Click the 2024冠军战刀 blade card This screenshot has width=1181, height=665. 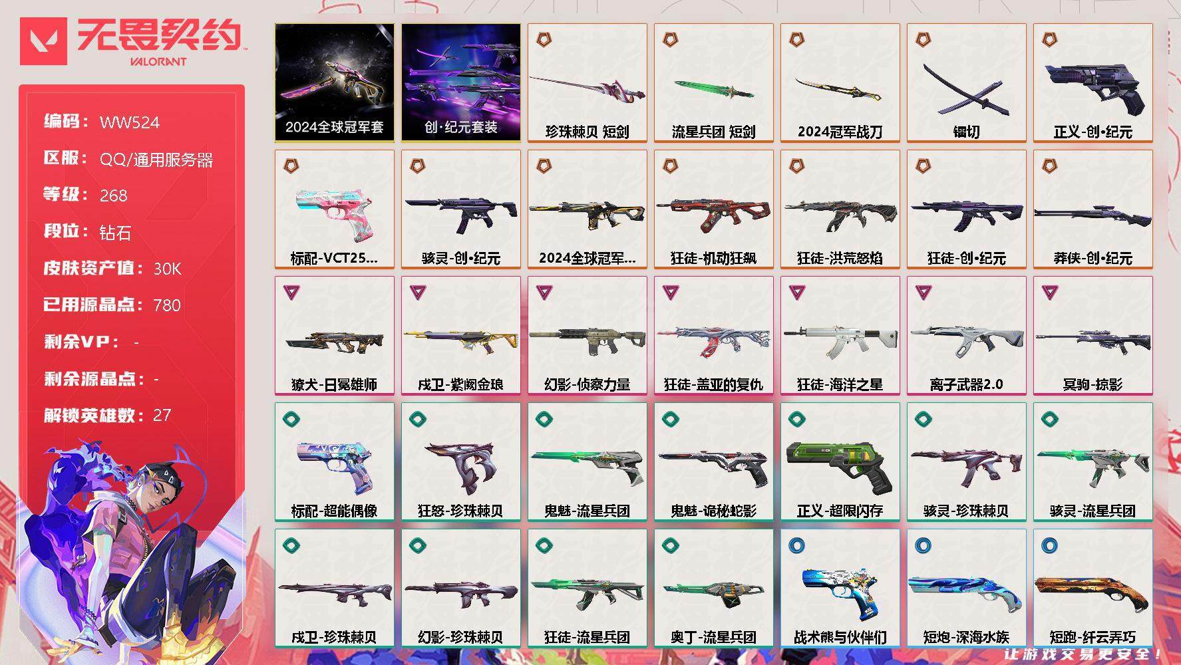(x=840, y=83)
